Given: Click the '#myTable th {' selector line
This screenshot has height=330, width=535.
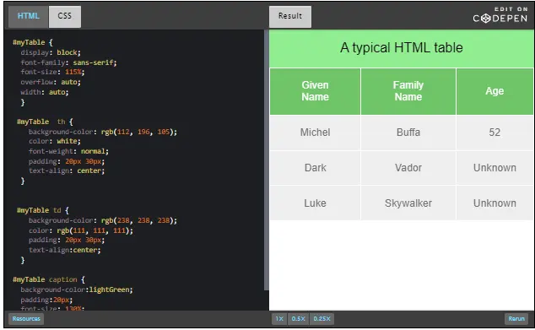Looking at the screenshot, I should (45, 122).
